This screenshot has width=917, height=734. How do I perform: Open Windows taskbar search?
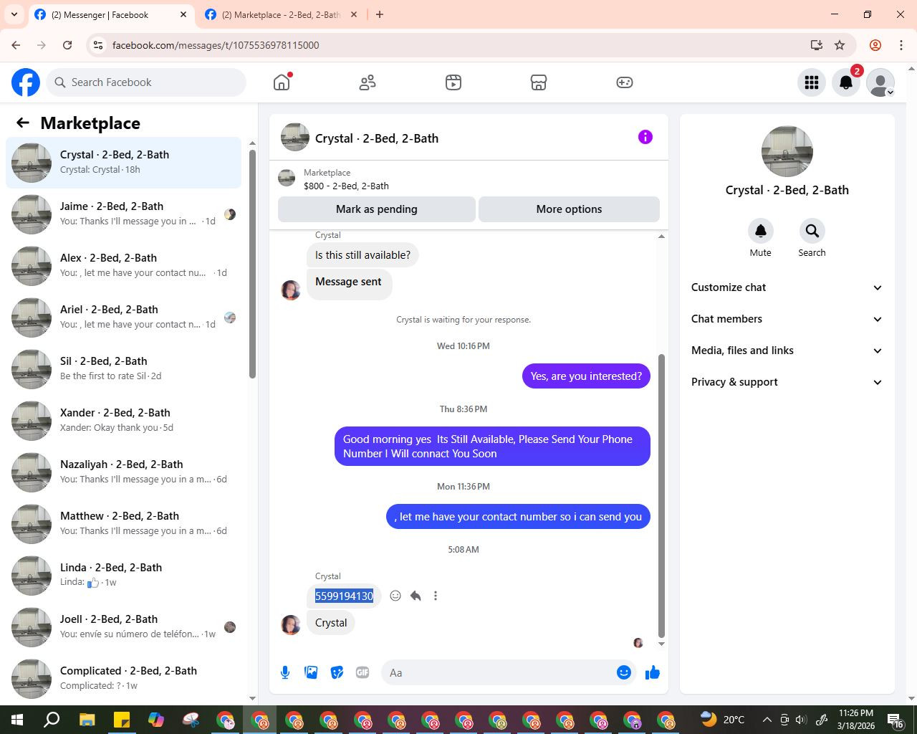(x=52, y=720)
